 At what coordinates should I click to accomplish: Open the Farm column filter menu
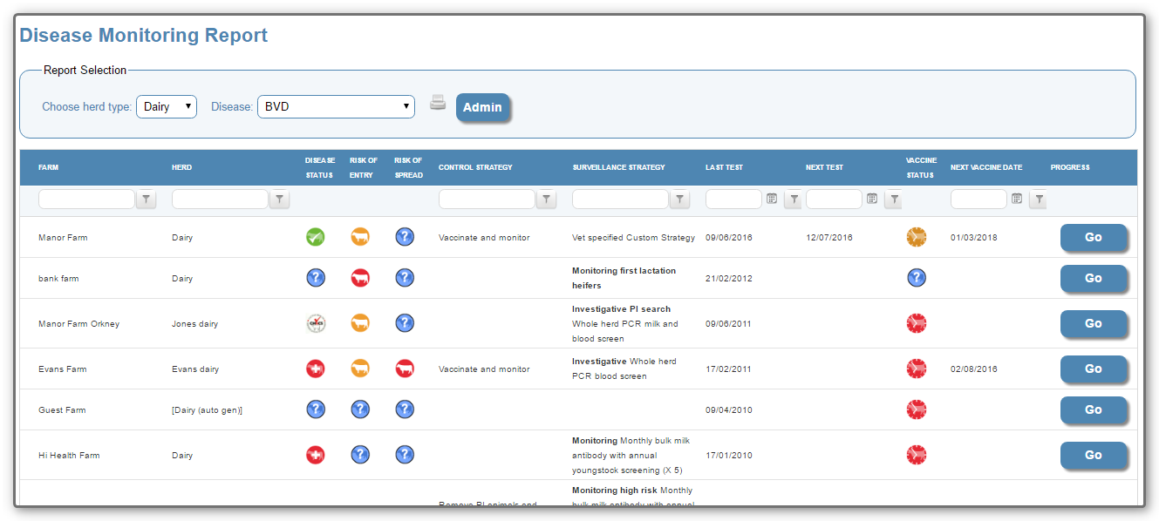tap(147, 200)
